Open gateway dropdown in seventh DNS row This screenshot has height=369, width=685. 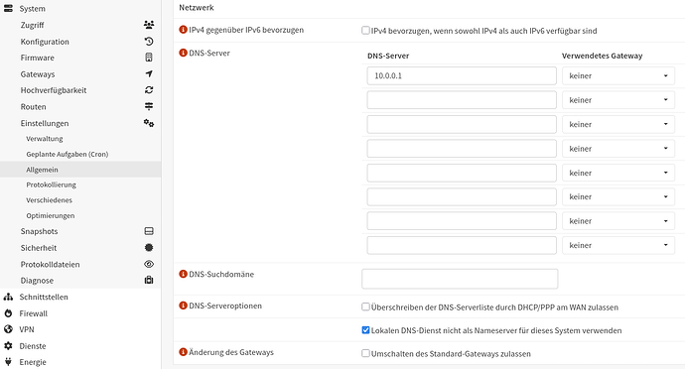pos(618,221)
